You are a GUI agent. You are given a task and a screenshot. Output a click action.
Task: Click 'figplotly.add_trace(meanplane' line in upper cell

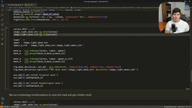(x=40, y=19)
